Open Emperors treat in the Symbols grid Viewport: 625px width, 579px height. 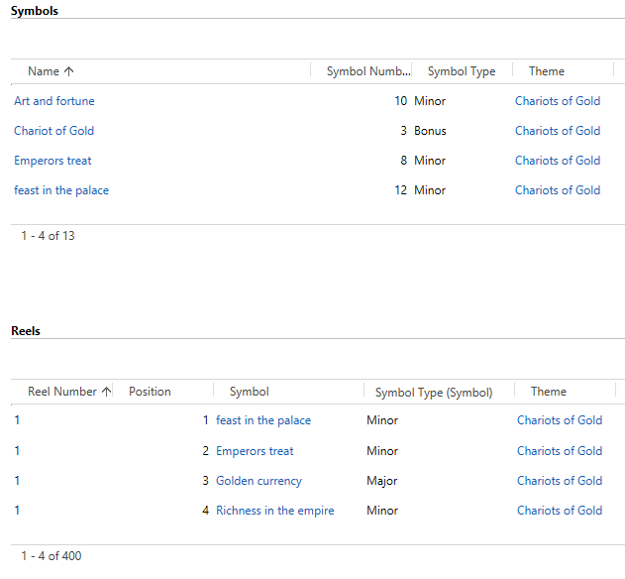[x=52, y=161]
